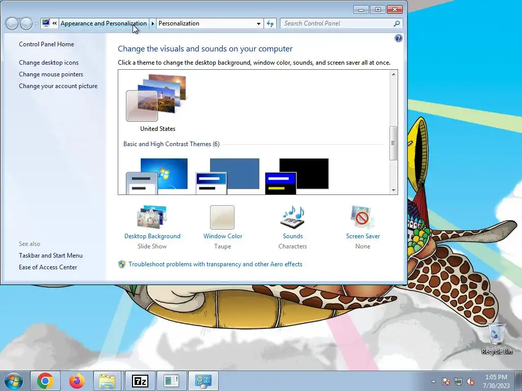Open Change your account picture link
The image size is (522, 391).
(58, 86)
